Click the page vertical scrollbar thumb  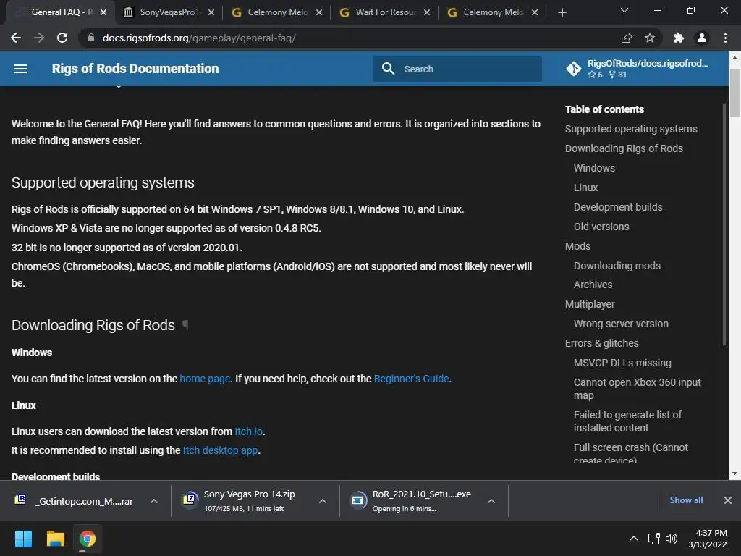(734, 93)
